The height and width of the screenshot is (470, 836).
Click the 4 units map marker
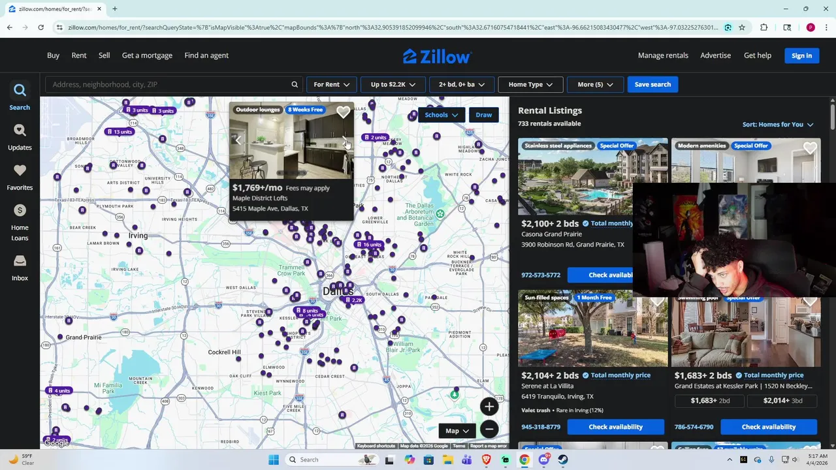(x=58, y=391)
